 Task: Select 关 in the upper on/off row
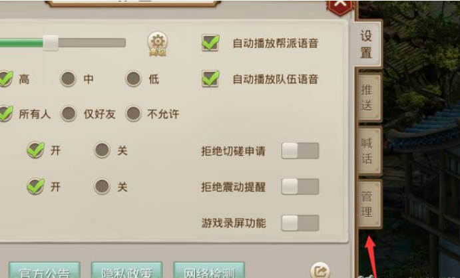click(102, 150)
